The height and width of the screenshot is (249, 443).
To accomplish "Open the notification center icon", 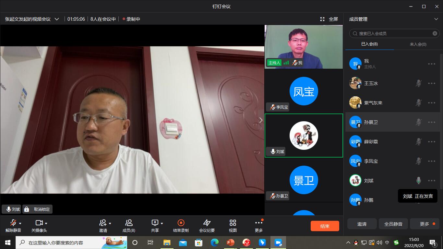I will 433,243.
